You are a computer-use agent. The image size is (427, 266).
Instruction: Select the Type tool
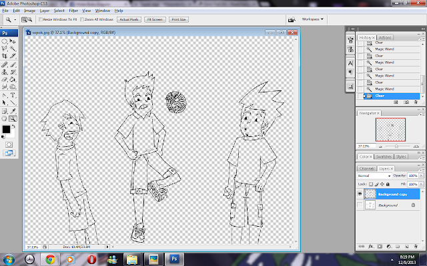[x=13, y=95]
